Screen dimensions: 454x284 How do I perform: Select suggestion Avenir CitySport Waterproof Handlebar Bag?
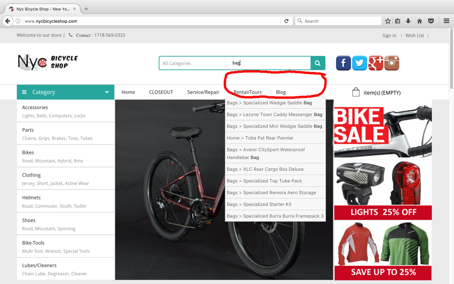(x=275, y=153)
